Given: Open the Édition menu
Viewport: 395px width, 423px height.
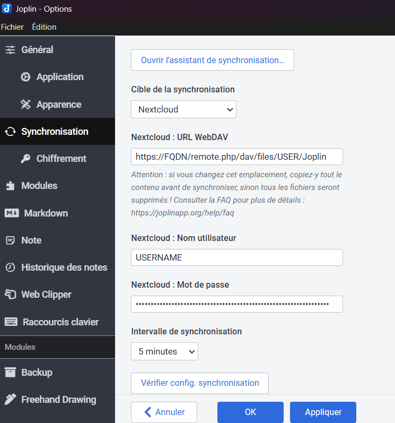Looking at the screenshot, I should click(44, 27).
